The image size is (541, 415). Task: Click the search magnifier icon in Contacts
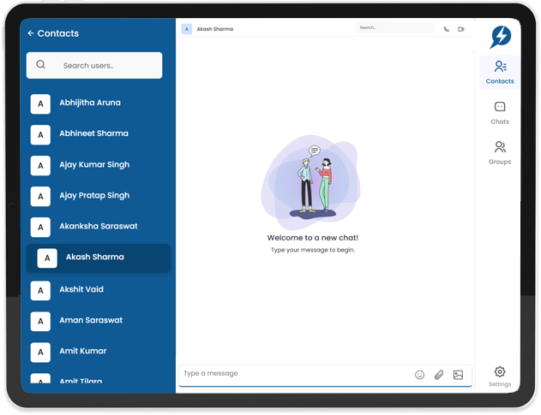(41, 65)
